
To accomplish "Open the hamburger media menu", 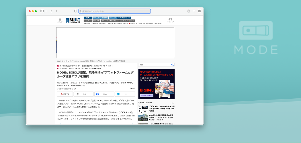I will [60, 20].
